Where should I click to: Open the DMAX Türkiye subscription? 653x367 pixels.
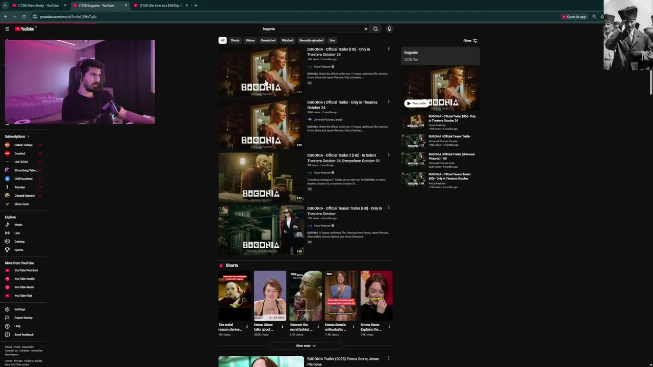[23, 145]
